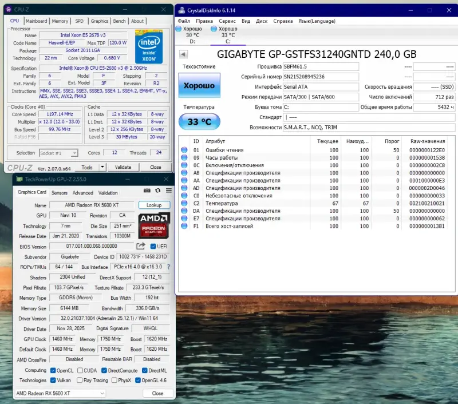Take a screenshot with GPU-Z camera icon

[x=147, y=192]
